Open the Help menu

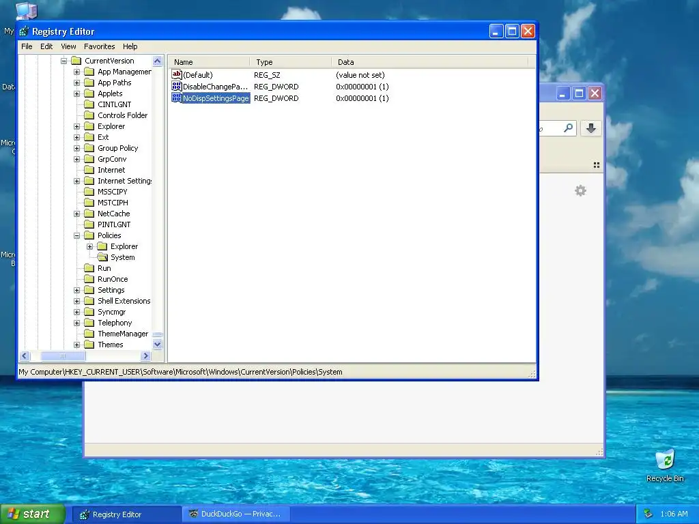(x=130, y=46)
